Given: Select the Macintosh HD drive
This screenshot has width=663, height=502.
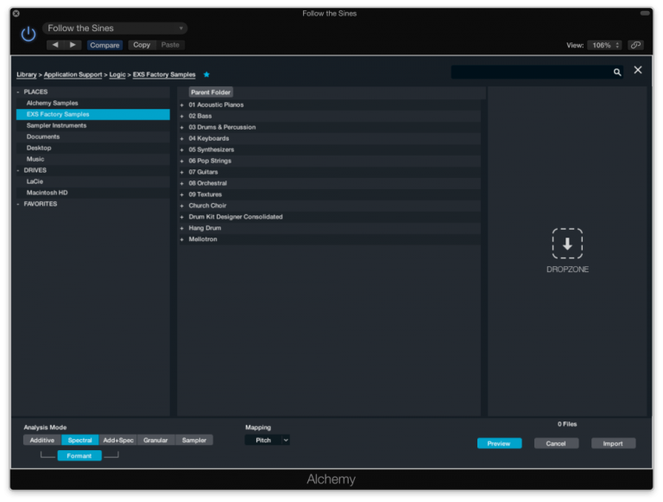Looking at the screenshot, I should click(93, 193).
